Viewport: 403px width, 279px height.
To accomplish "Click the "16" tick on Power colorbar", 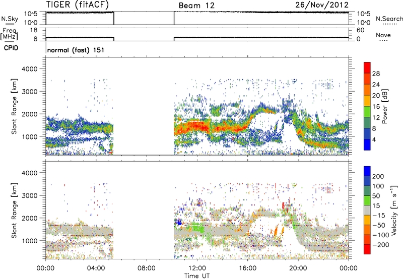I will click(376, 107).
